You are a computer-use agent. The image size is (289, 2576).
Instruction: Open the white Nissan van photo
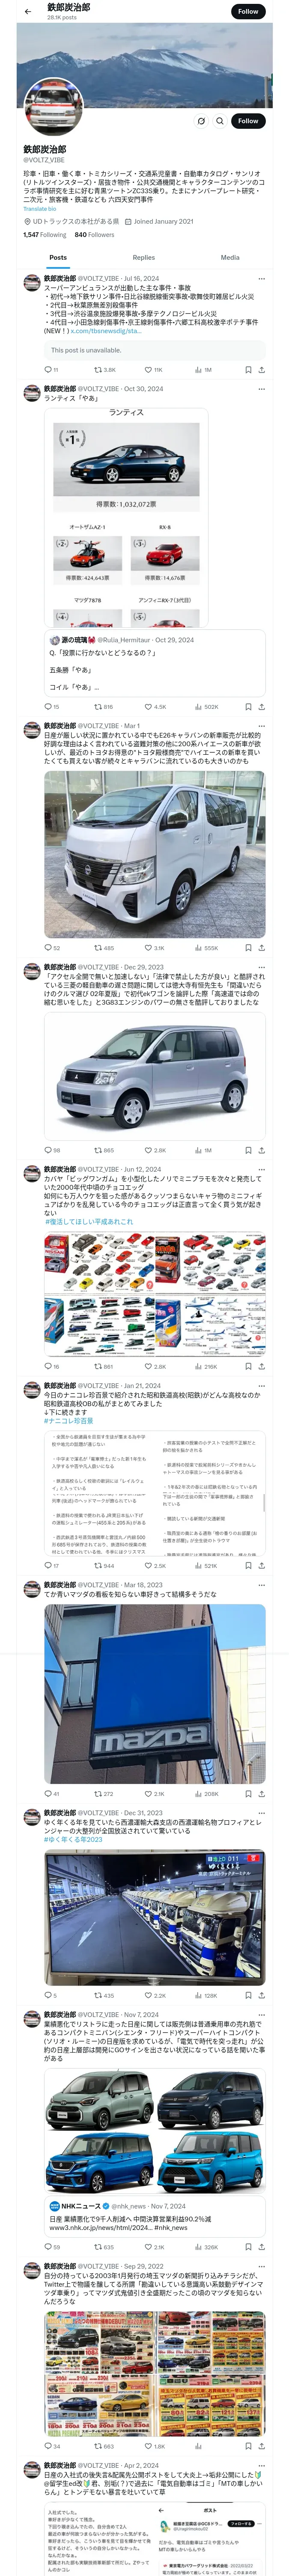(155, 853)
